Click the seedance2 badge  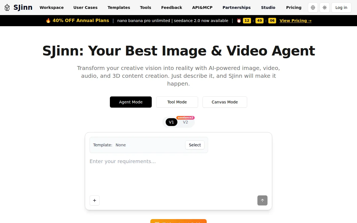click(x=185, y=118)
